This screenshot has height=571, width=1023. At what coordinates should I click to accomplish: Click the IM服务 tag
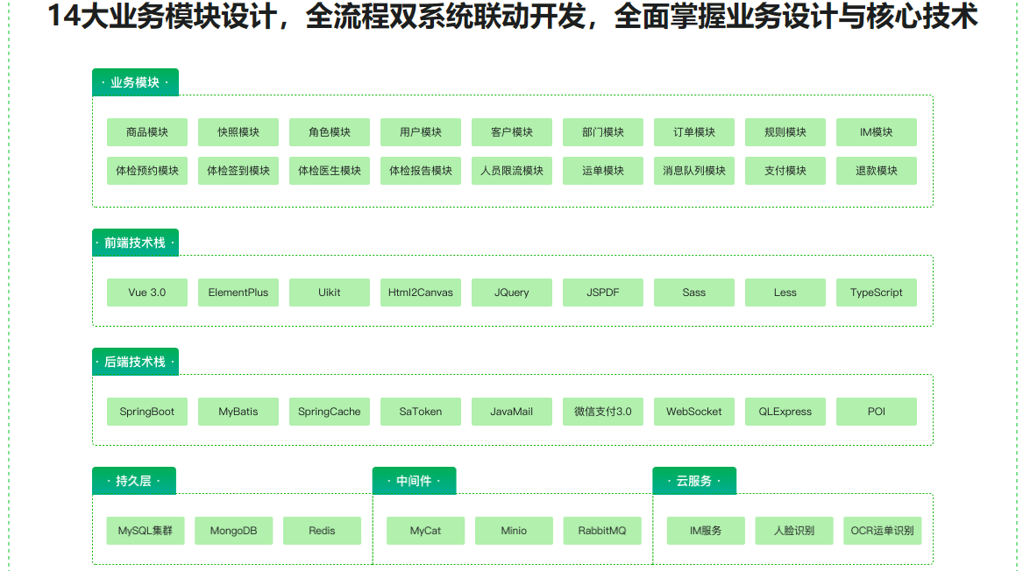706,532
